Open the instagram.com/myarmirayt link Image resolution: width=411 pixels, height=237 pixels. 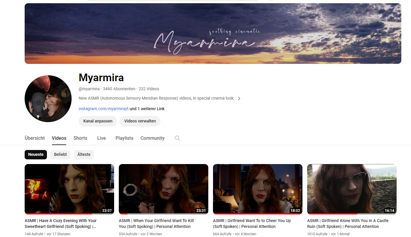[104, 109]
